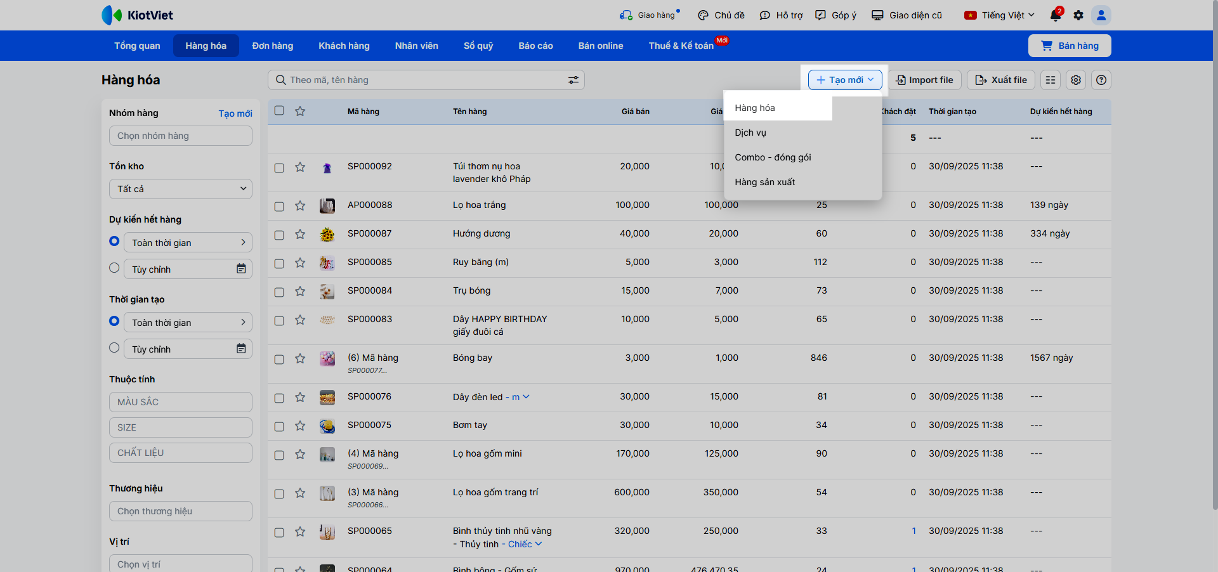The width and height of the screenshot is (1218, 572).
Task: Click the settings gear in top header
Action: click(1078, 15)
